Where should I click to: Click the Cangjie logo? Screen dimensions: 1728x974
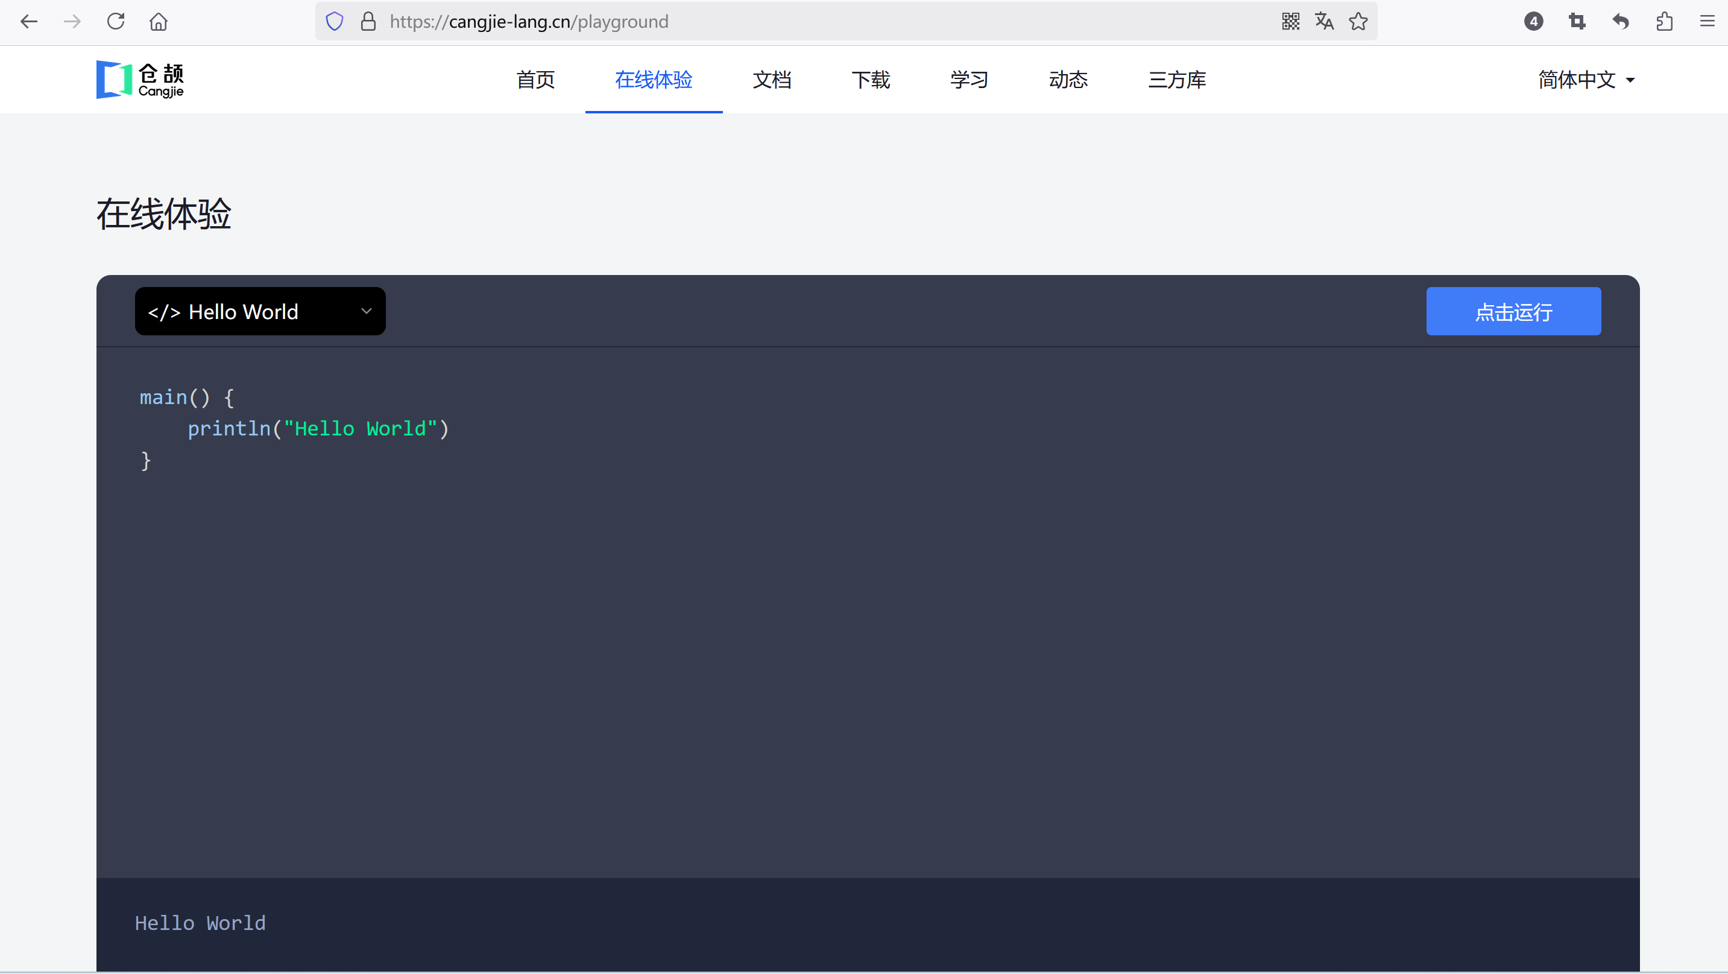(x=140, y=80)
